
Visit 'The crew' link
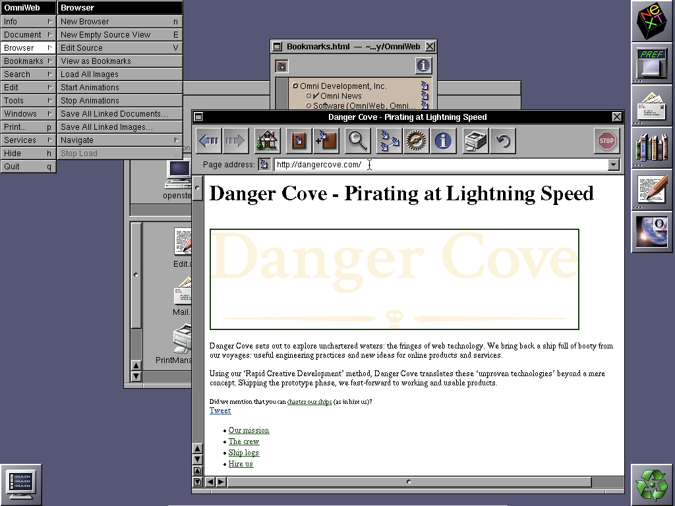click(244, 441)
